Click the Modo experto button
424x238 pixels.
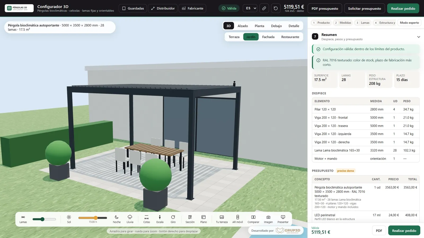tap(409, 23)
